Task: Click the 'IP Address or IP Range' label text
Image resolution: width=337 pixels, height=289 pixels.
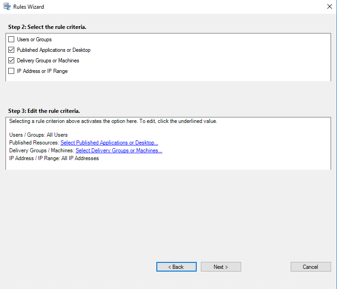Action: click(42, 71)
